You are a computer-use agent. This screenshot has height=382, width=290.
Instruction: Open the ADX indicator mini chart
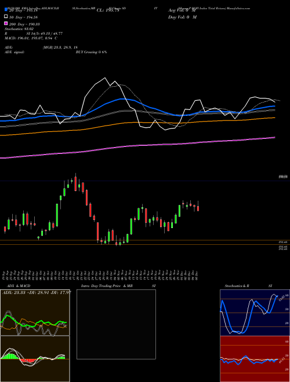[35, 313]
